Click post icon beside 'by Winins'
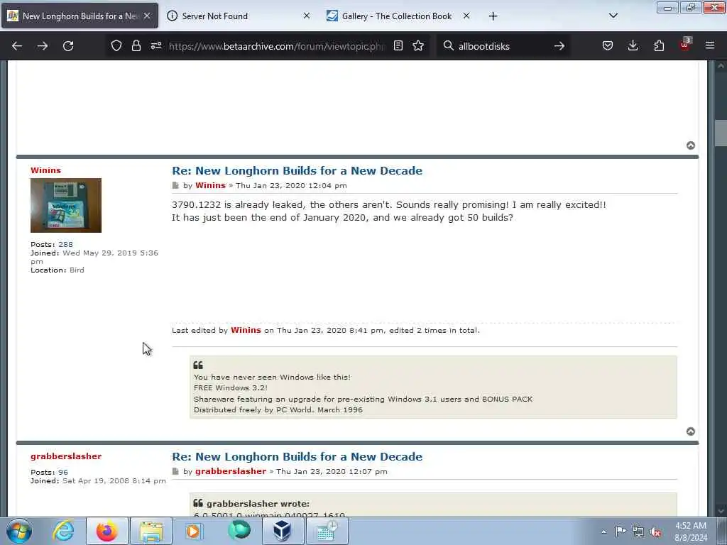 [x=175, y=185]
